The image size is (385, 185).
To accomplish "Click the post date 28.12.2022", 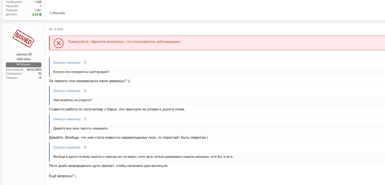I will [x=56, y=29].
